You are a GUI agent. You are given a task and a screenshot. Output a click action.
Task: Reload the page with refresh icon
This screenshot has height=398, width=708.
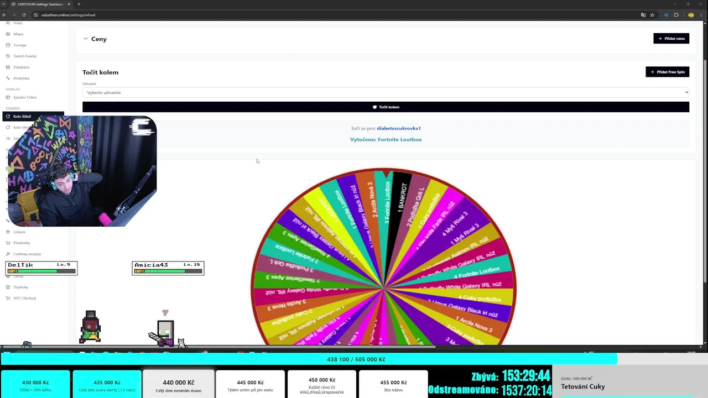coord(24,15)
